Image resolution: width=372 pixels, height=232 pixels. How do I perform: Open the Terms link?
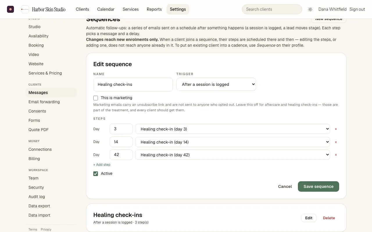tap(33, 229)
